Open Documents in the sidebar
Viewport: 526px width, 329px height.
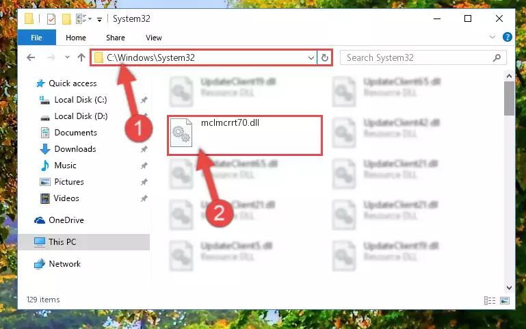[75, 133]
